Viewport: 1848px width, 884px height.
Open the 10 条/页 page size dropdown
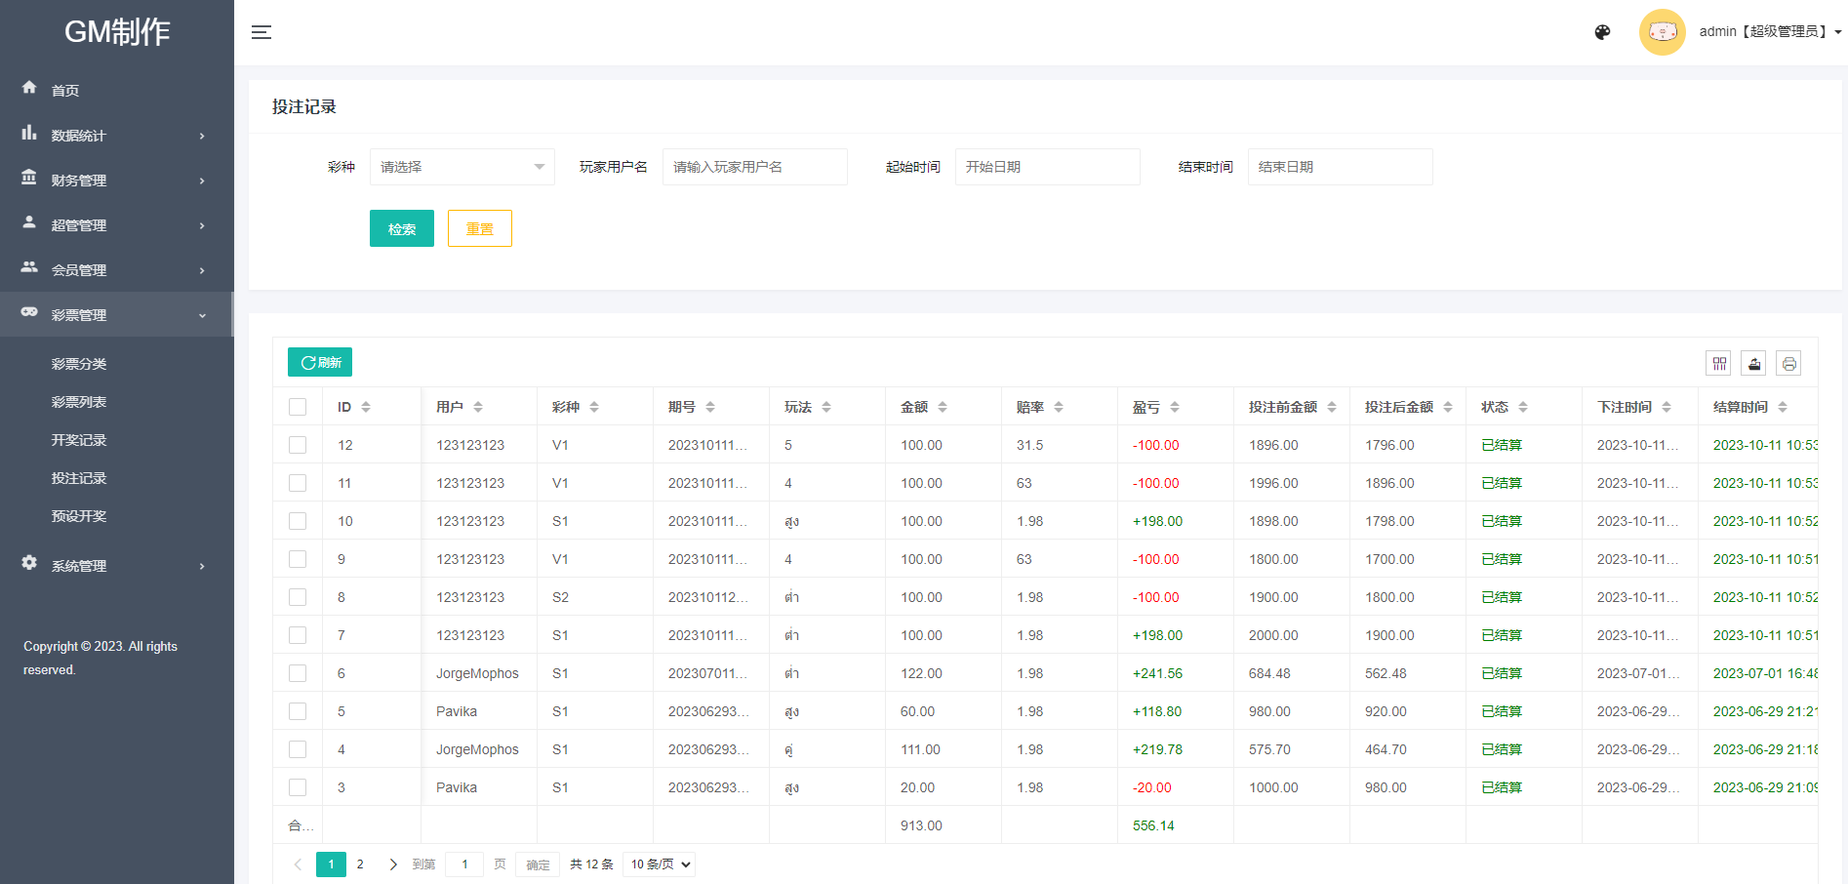[x=660, y=864]
